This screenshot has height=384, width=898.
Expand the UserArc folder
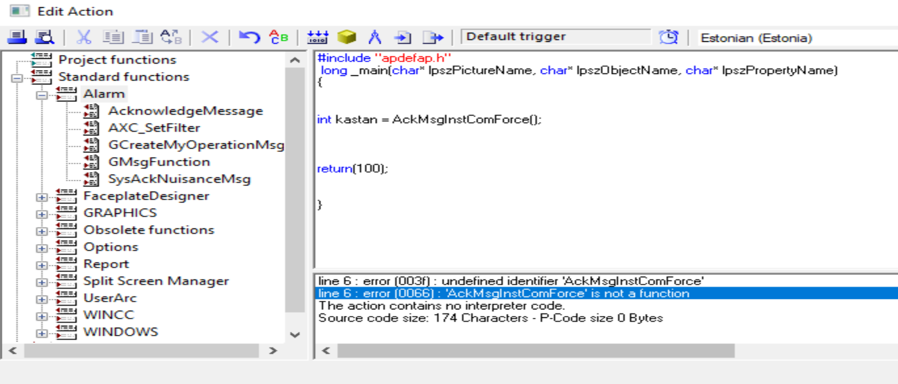click(42, 300)
